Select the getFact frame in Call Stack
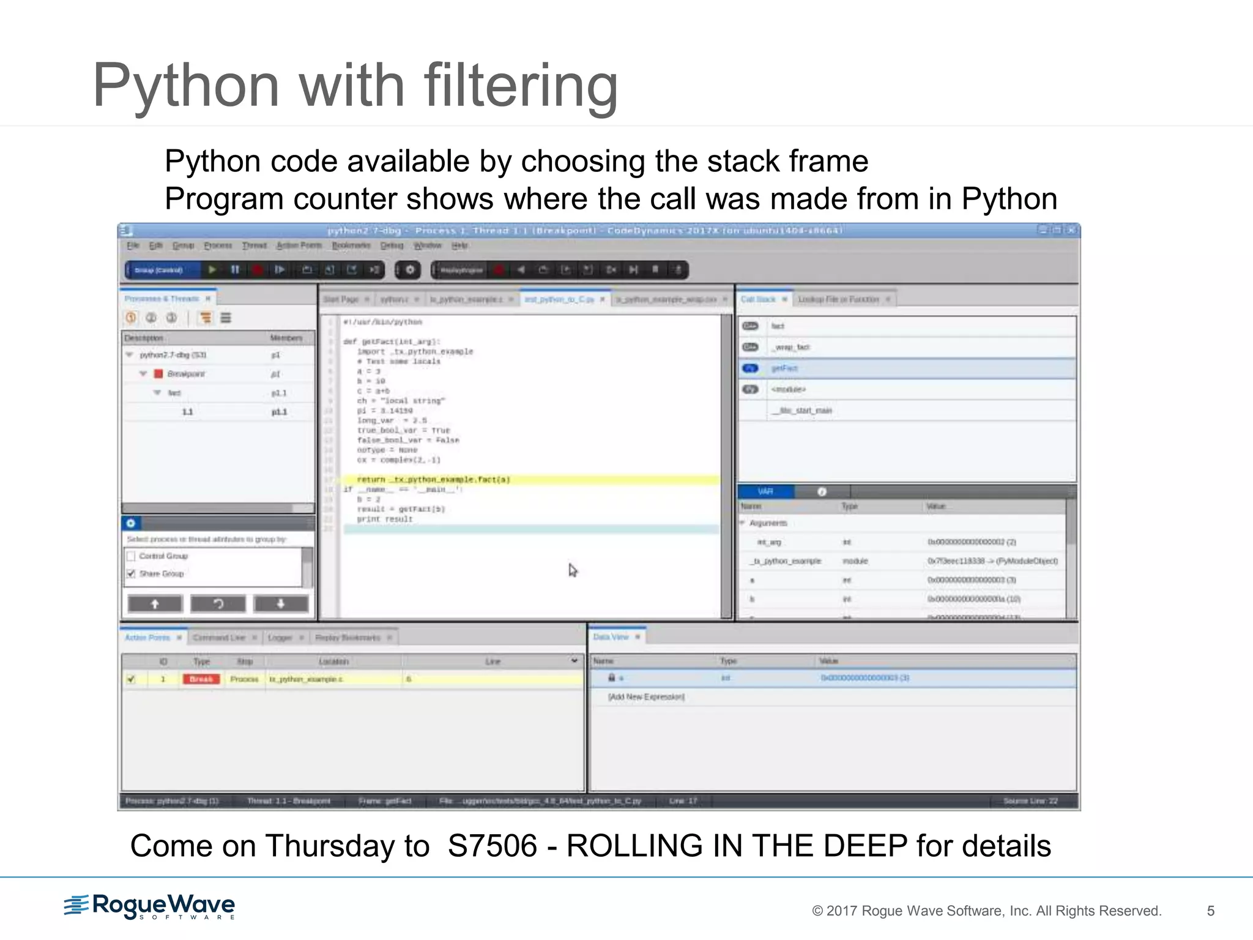The height and width of the screenshot is (940, 1253). point(907,368)
